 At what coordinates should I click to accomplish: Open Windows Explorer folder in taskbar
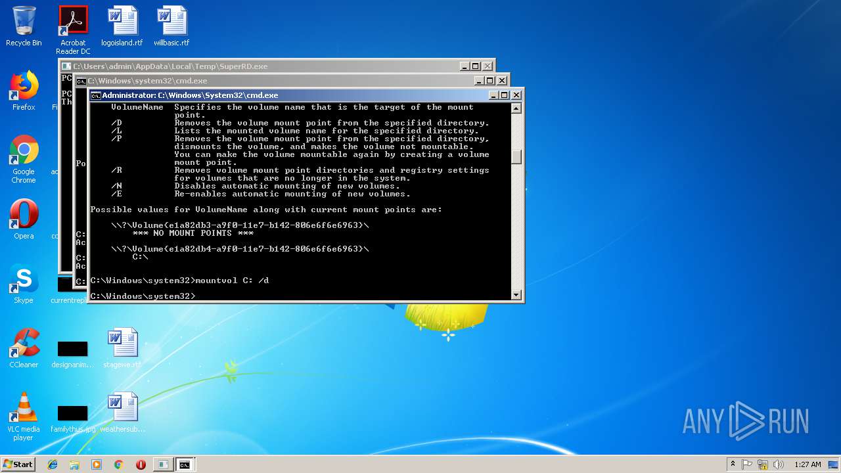pos(74,464)
